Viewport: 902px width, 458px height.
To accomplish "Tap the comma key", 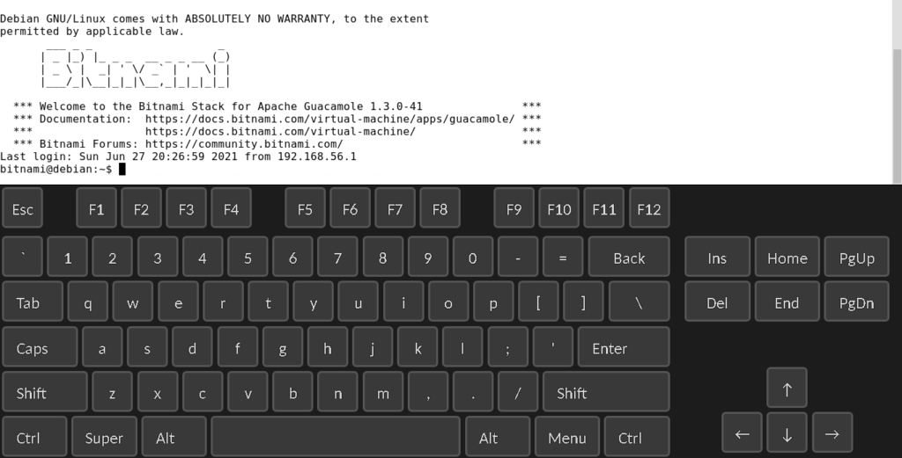I will [x=428, y=391].
